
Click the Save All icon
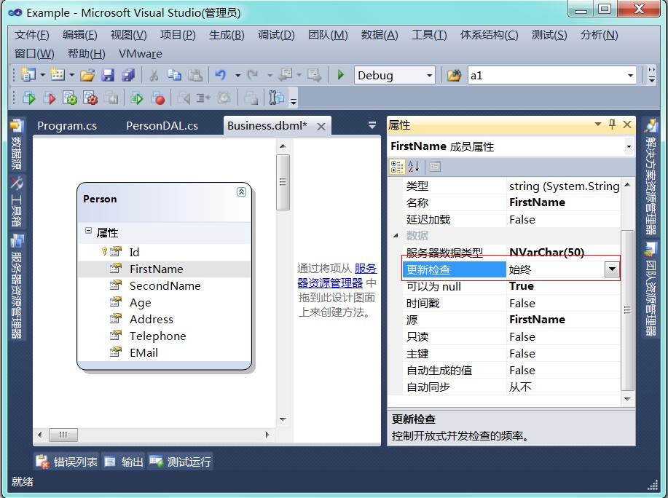pos(128,75)
